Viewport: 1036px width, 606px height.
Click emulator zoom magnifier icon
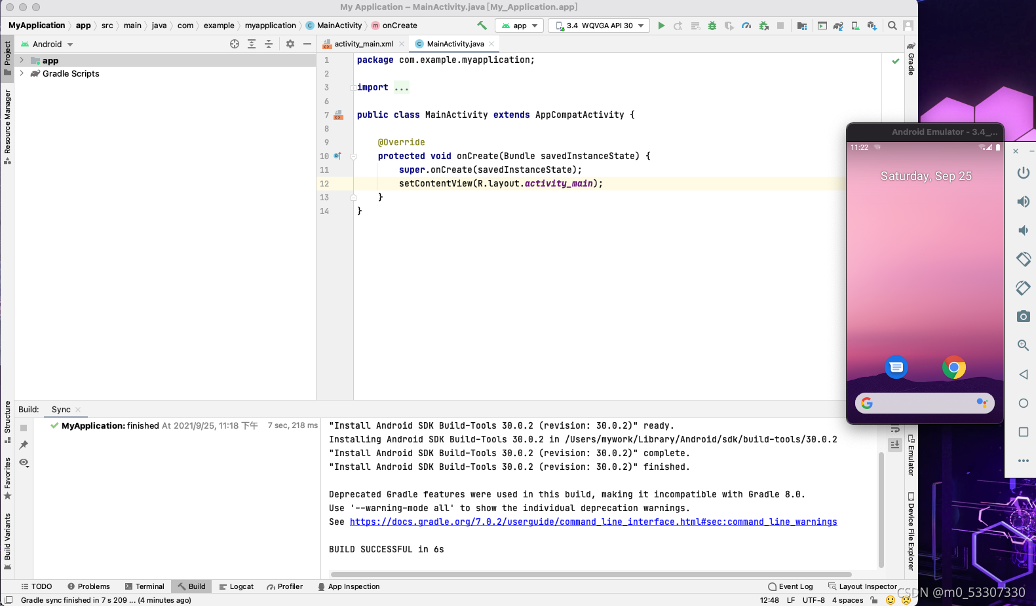click(1023, 345)
